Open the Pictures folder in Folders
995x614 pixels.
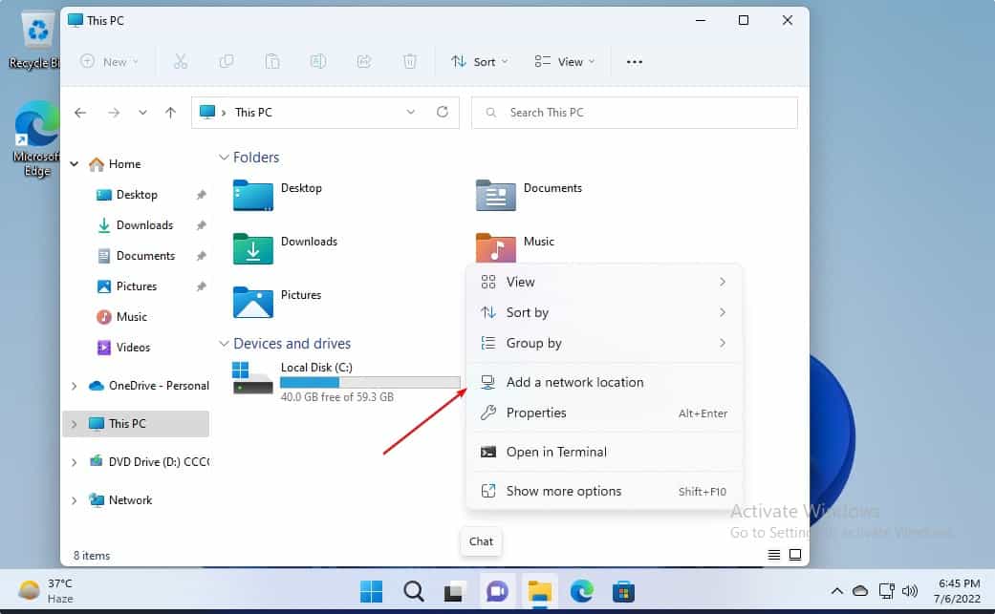(x=253, y=302)
